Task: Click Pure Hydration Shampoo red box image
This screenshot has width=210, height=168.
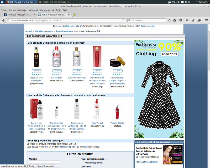Action: (x=97, y=56)
